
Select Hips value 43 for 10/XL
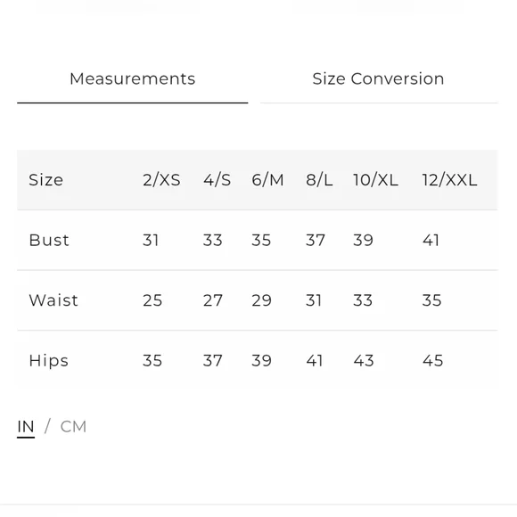[364, 360]
